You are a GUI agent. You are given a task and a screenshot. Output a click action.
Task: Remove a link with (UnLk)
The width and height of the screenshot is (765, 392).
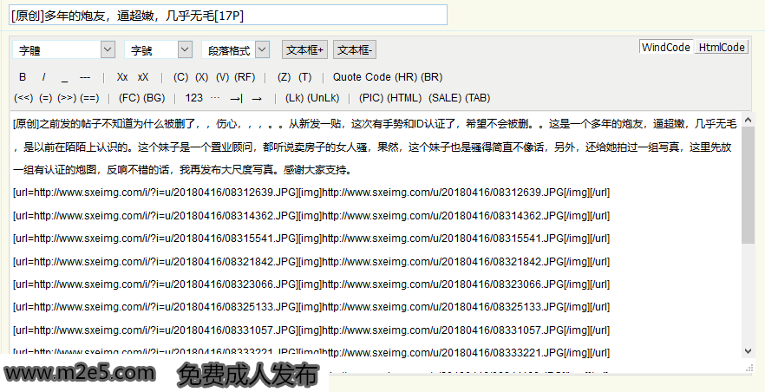click(323, 98)
